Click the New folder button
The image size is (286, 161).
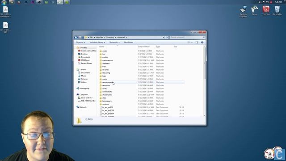128,42
